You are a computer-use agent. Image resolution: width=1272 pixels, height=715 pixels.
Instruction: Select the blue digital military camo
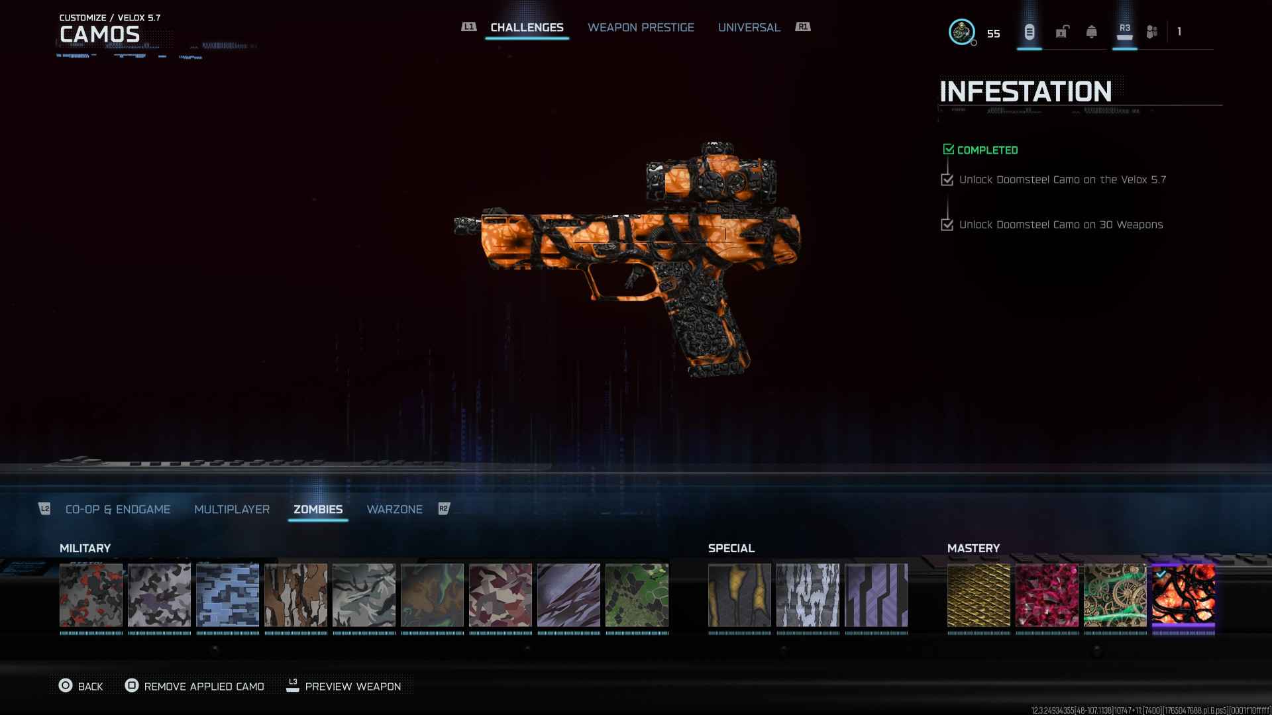pos(227,595)
